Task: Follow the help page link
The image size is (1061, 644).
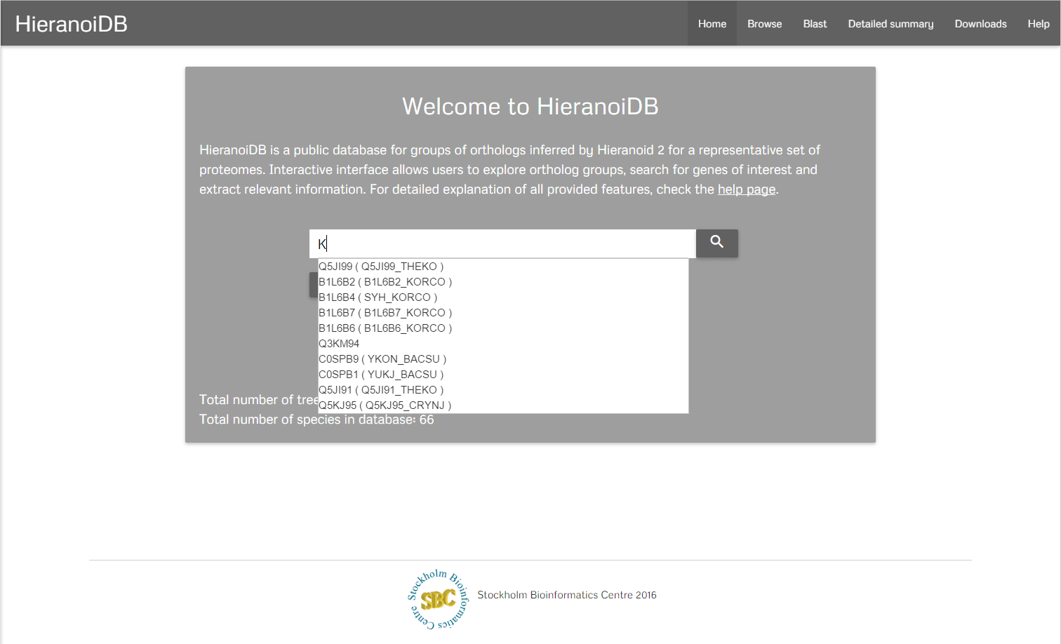Action: pos(747,189)
